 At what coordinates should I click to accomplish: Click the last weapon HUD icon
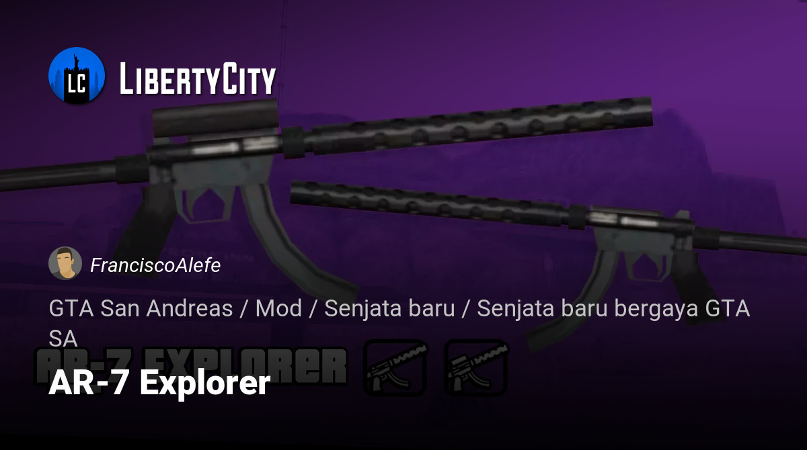(x=477, y=367)
